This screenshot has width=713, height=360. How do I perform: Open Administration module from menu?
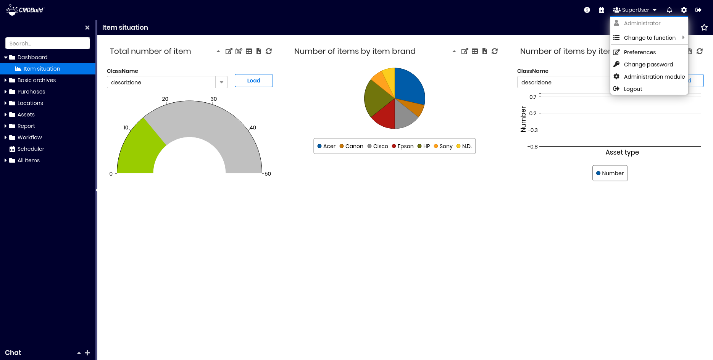click(x=654, y=77)
